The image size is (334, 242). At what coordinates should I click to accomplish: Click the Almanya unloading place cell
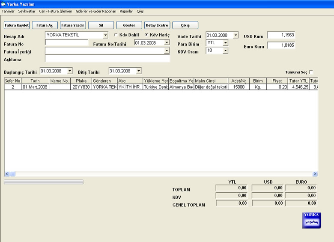tap(181, 87)
